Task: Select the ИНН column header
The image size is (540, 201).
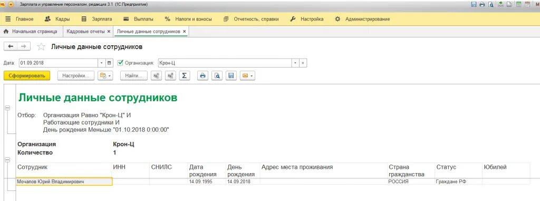Action: [131, 170]
